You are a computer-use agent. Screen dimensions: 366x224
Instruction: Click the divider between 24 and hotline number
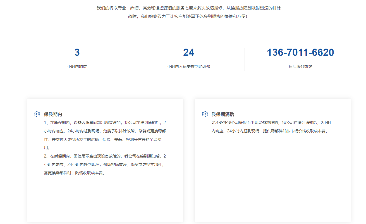pos(245,59)
